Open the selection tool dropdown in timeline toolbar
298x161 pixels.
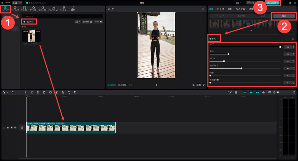point(7,92)
